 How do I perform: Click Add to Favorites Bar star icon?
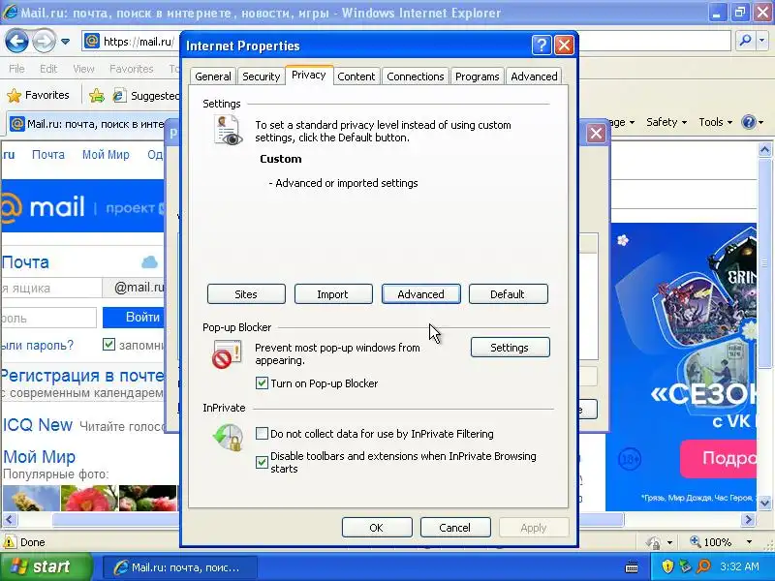point(96,95)
